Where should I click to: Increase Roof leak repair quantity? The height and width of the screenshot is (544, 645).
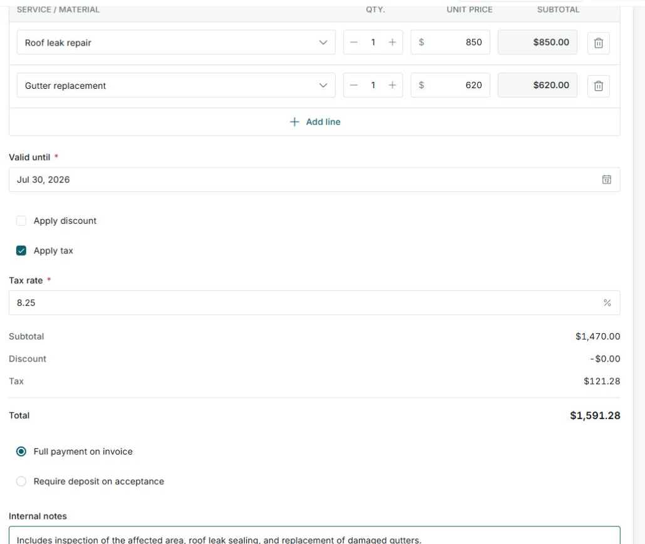pos(392,42)
